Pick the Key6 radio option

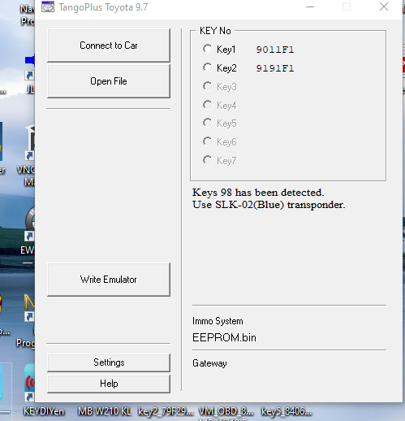coord(208,141)
